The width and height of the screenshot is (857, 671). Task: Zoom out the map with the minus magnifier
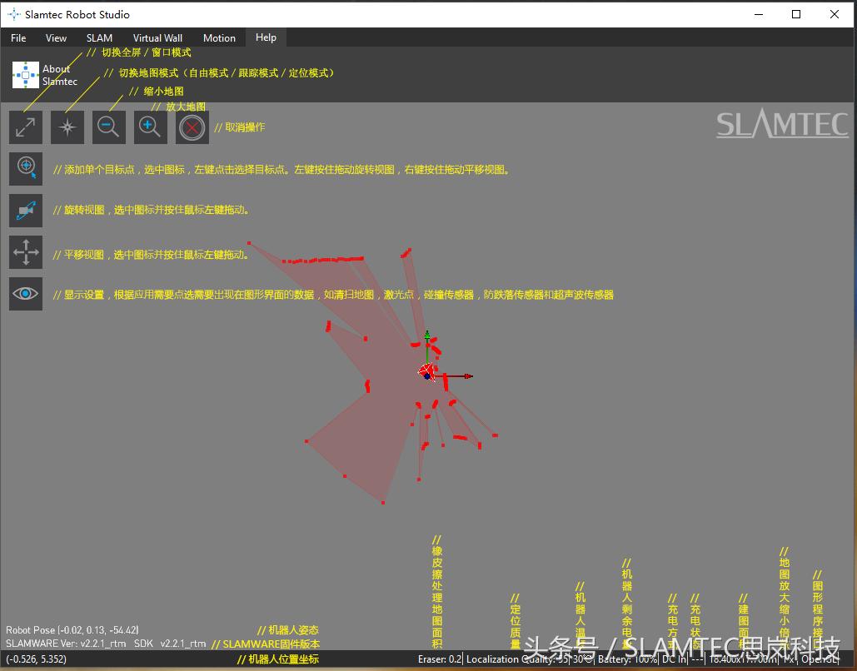109,127
